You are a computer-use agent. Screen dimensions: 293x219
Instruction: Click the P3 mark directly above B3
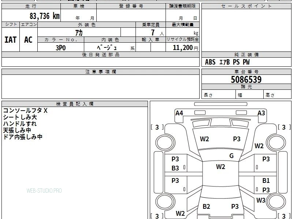pos(175,159)
